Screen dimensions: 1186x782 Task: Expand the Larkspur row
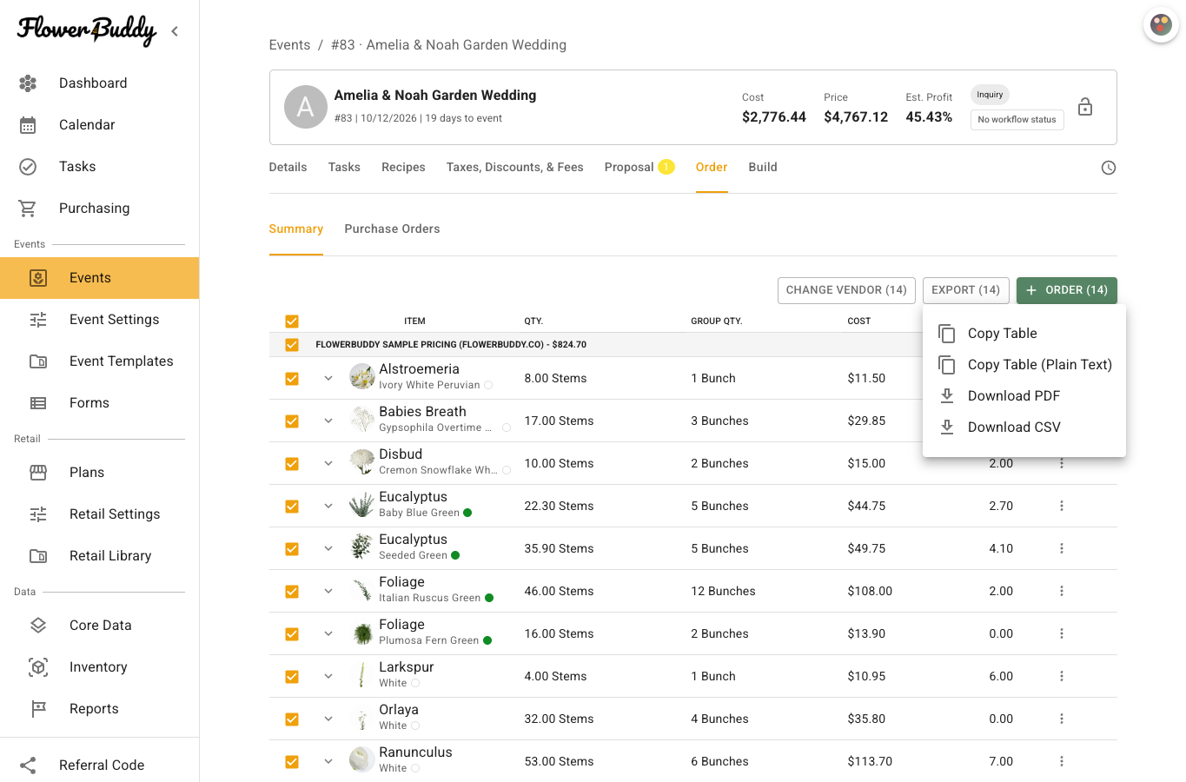(328, 676)
